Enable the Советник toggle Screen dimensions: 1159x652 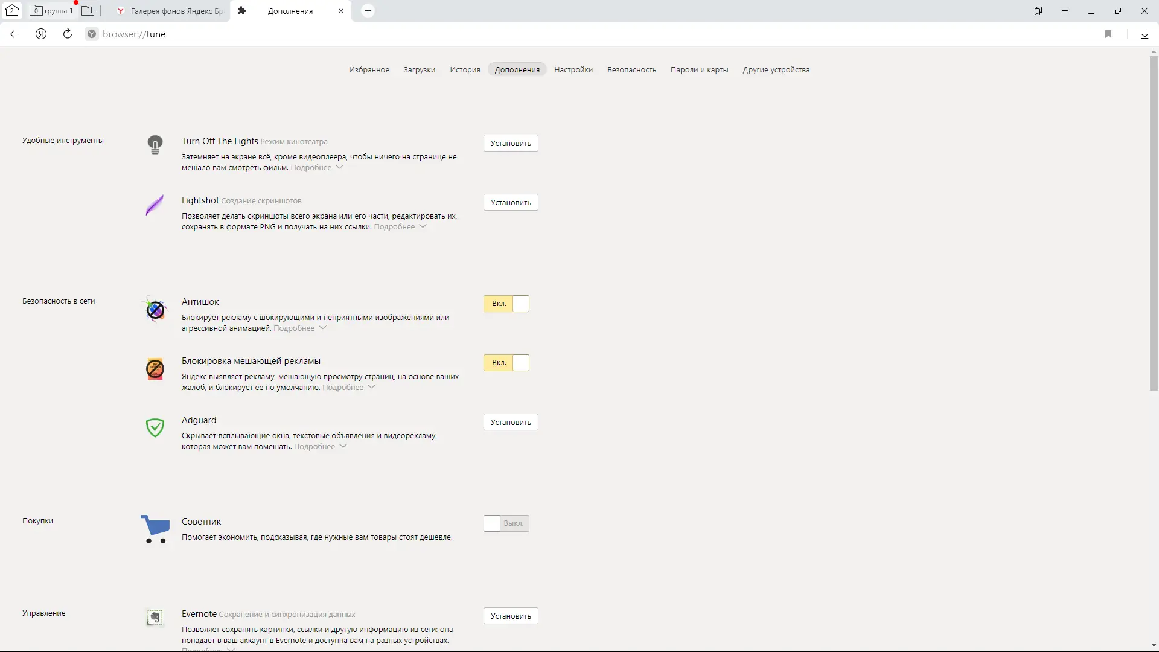506,523
